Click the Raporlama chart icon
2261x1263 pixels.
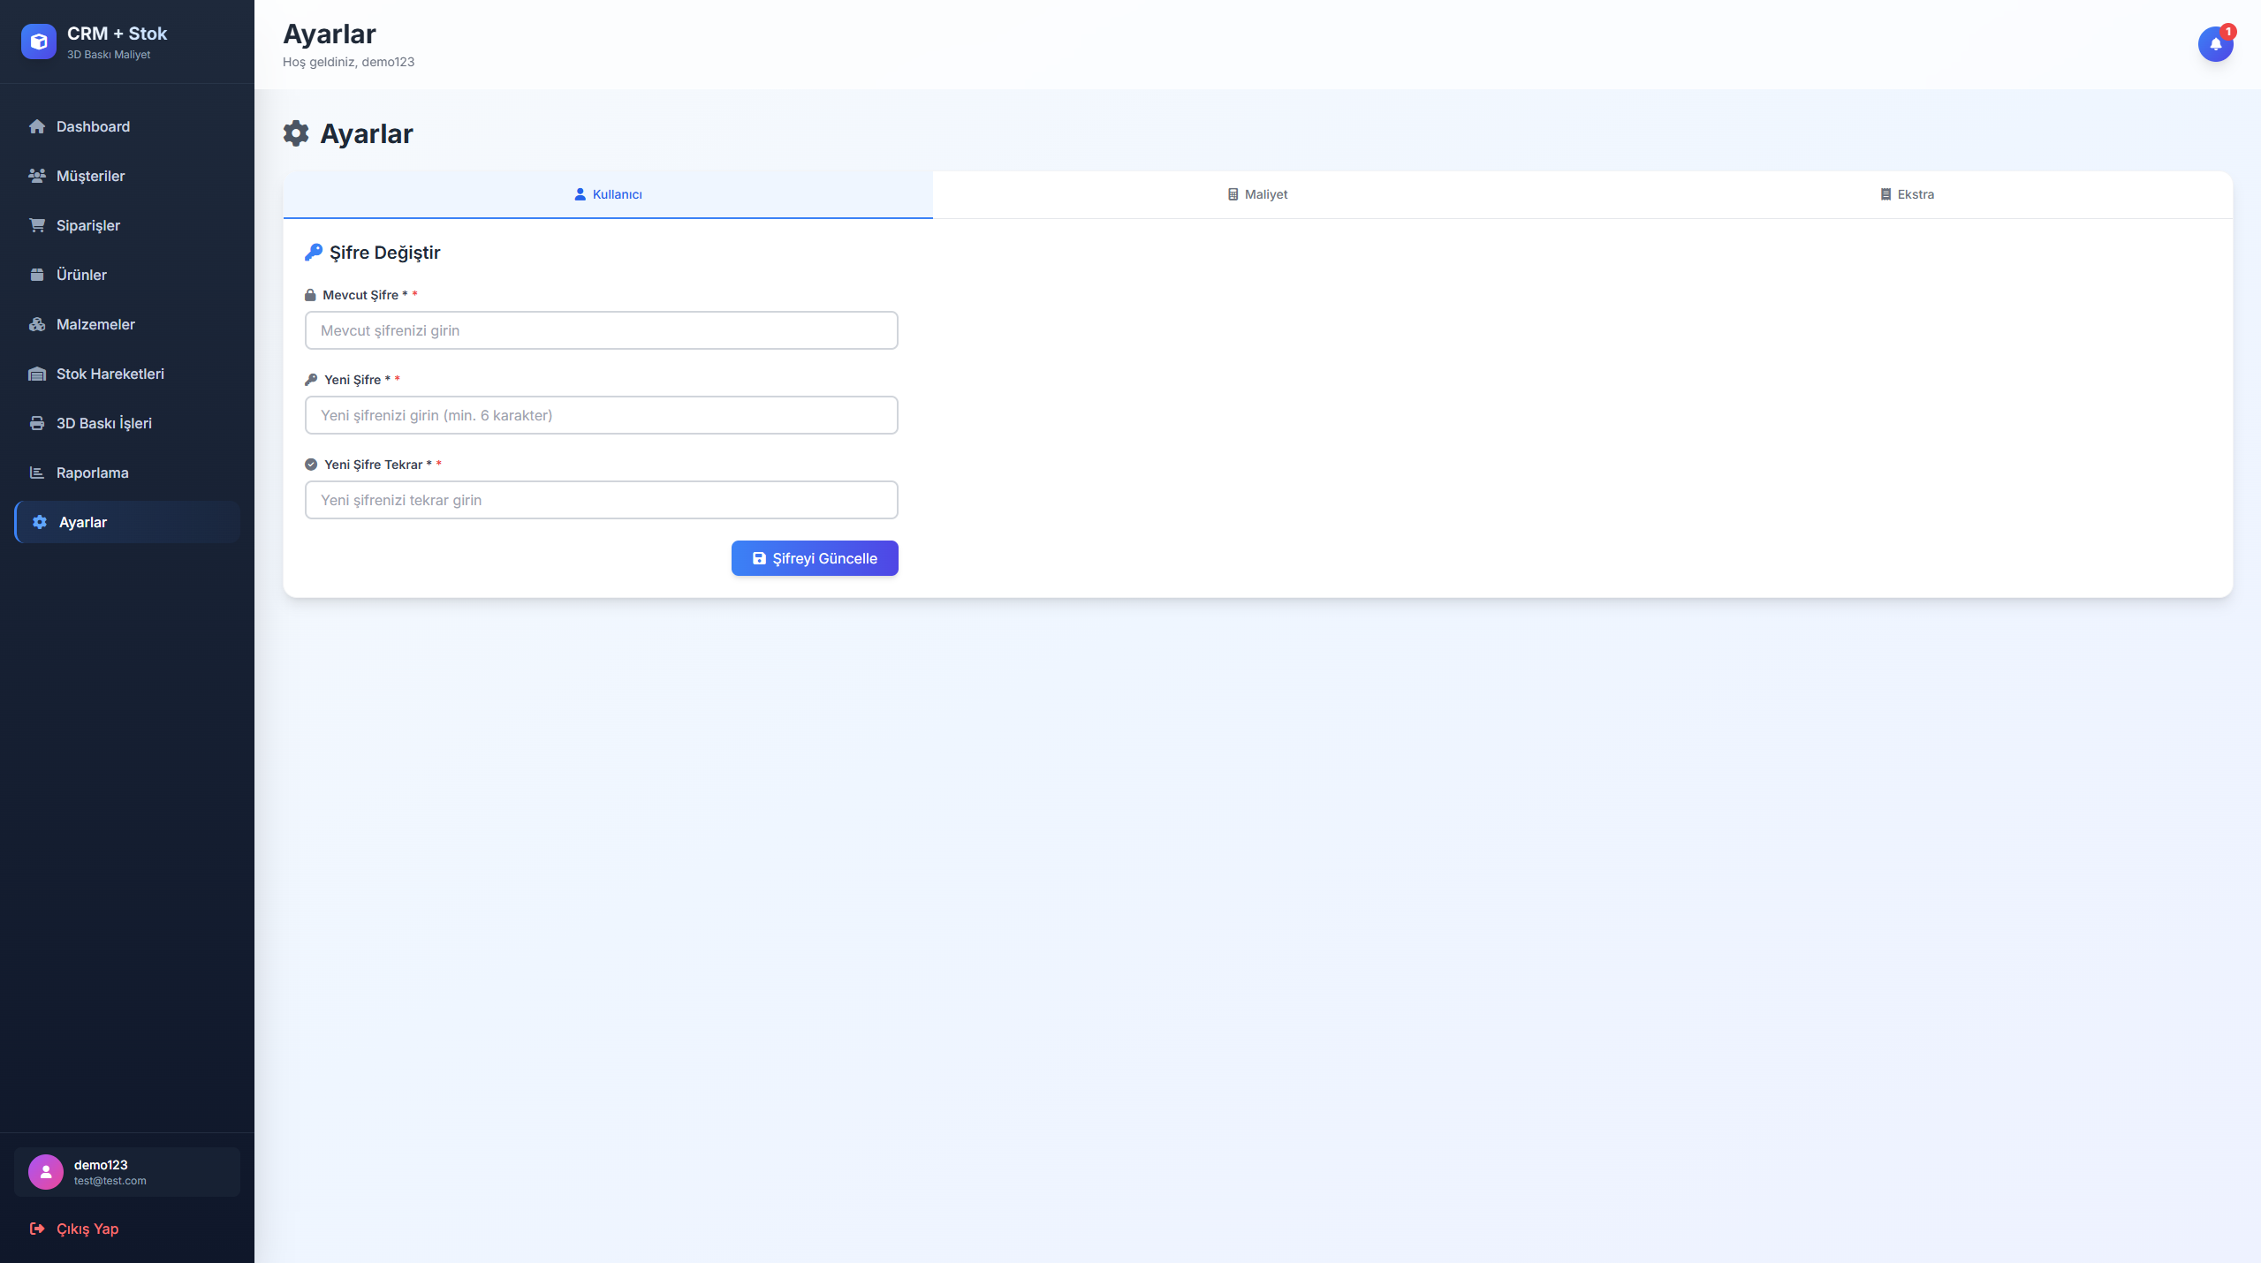pyautogui.click(x=37, y=473)
